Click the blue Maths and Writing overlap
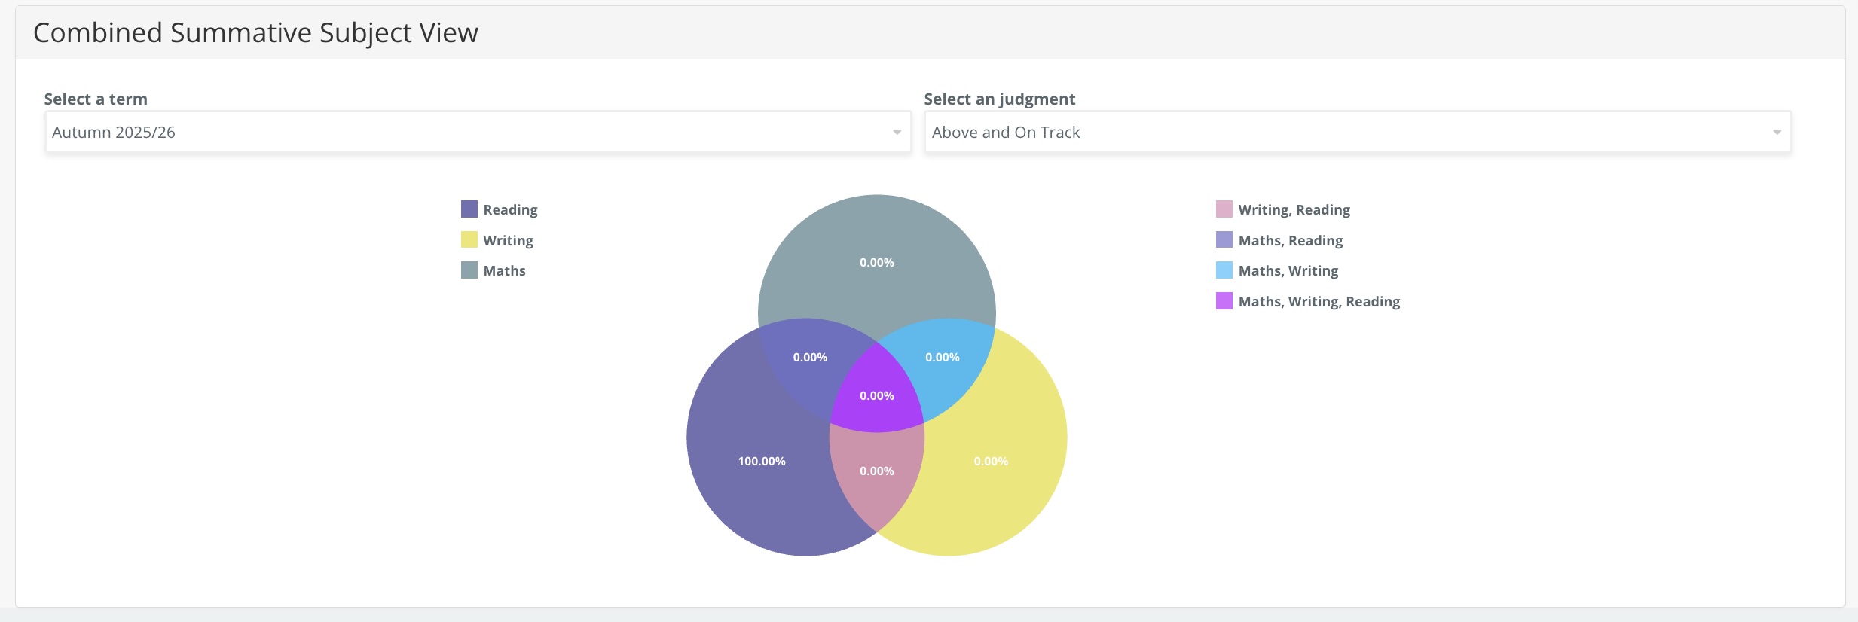 coord(942,357)
